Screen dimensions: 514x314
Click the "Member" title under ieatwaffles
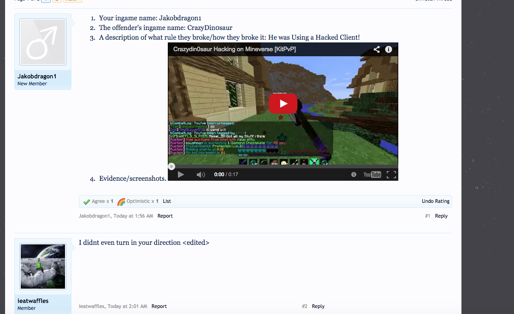click(x=27, y=308)
